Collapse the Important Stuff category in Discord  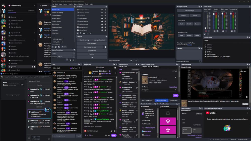coord(15,33)
